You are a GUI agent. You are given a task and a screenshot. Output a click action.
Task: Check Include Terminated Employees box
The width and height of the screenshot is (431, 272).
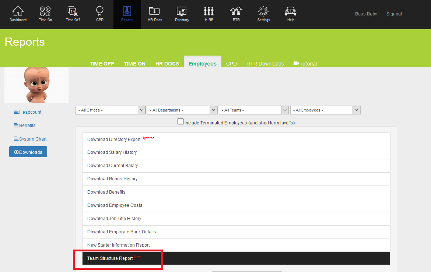181,122
